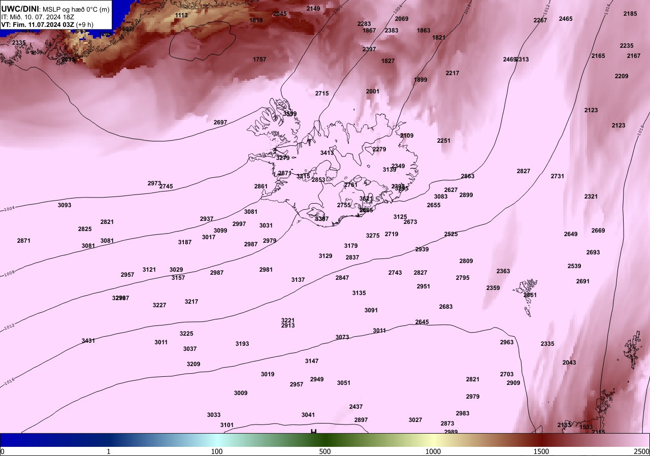Click the freezing level value 2069
Screen dimensions: 650x456
(x=402, y=19)
